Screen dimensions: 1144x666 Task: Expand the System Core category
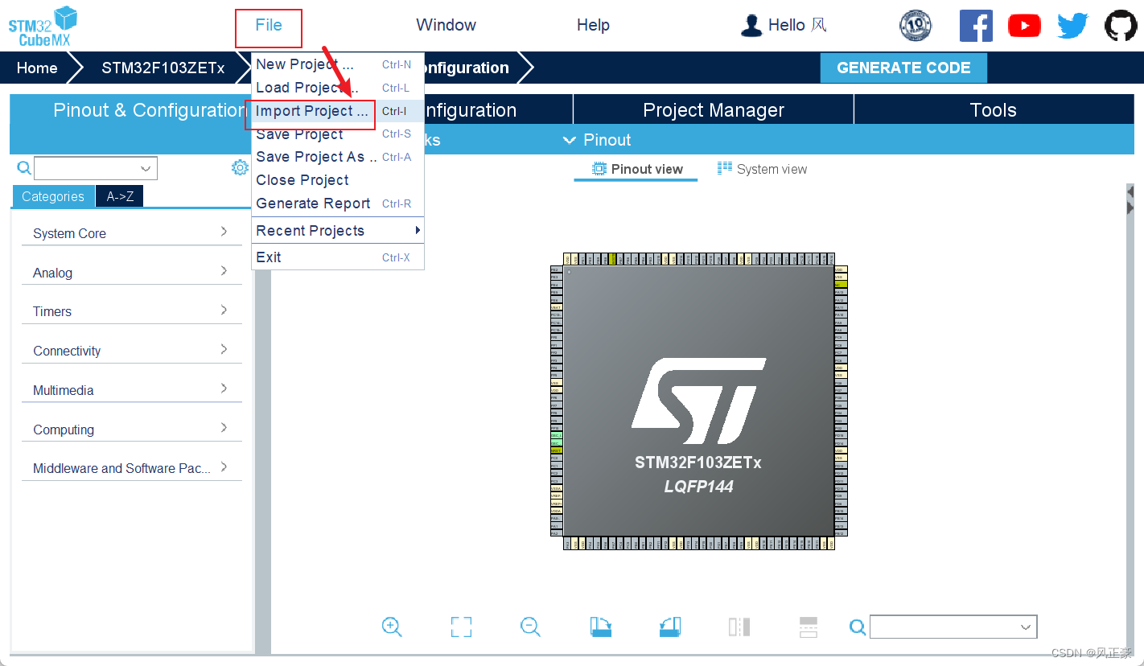tap(131, 233)
